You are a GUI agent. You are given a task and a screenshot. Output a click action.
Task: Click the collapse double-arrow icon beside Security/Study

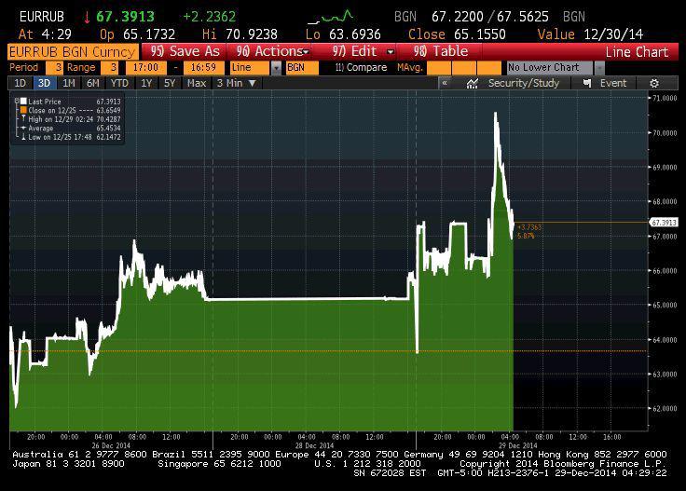coord(445,83)
